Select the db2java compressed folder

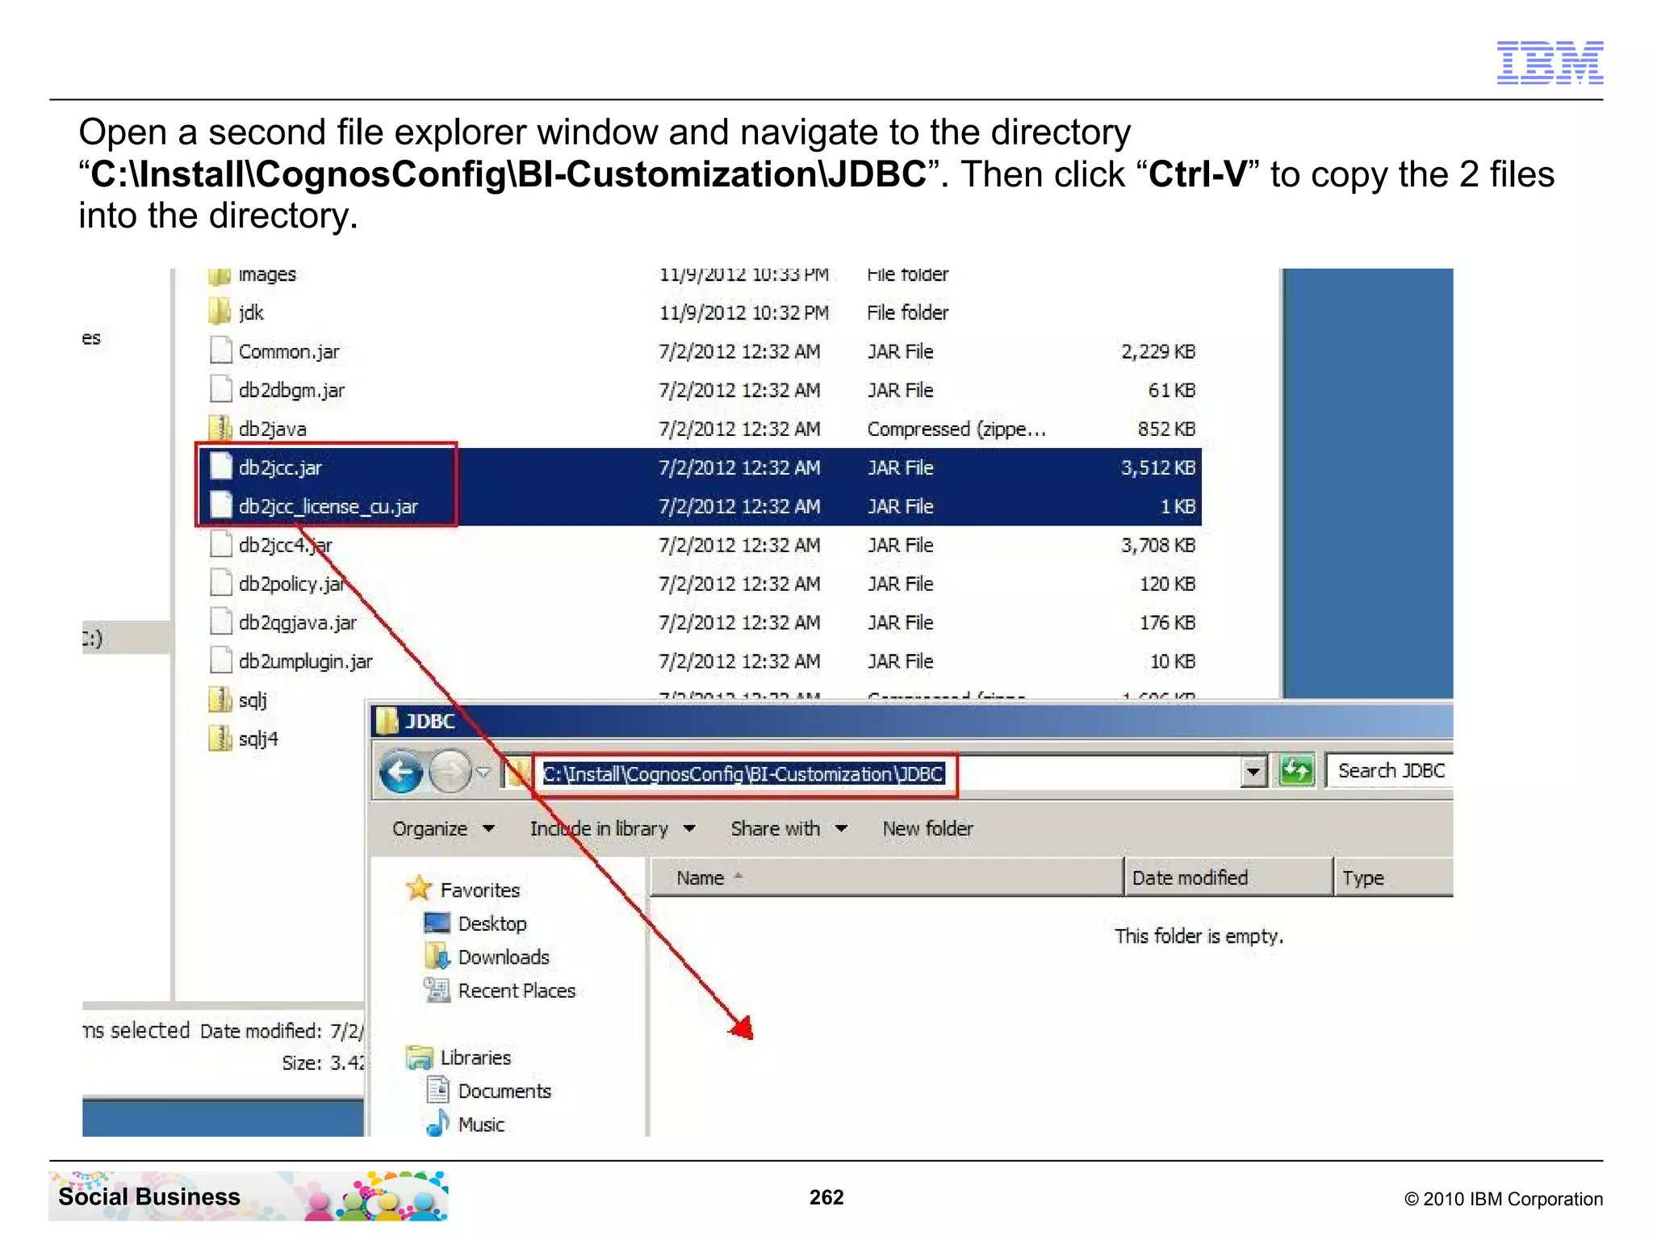(272, 429)
